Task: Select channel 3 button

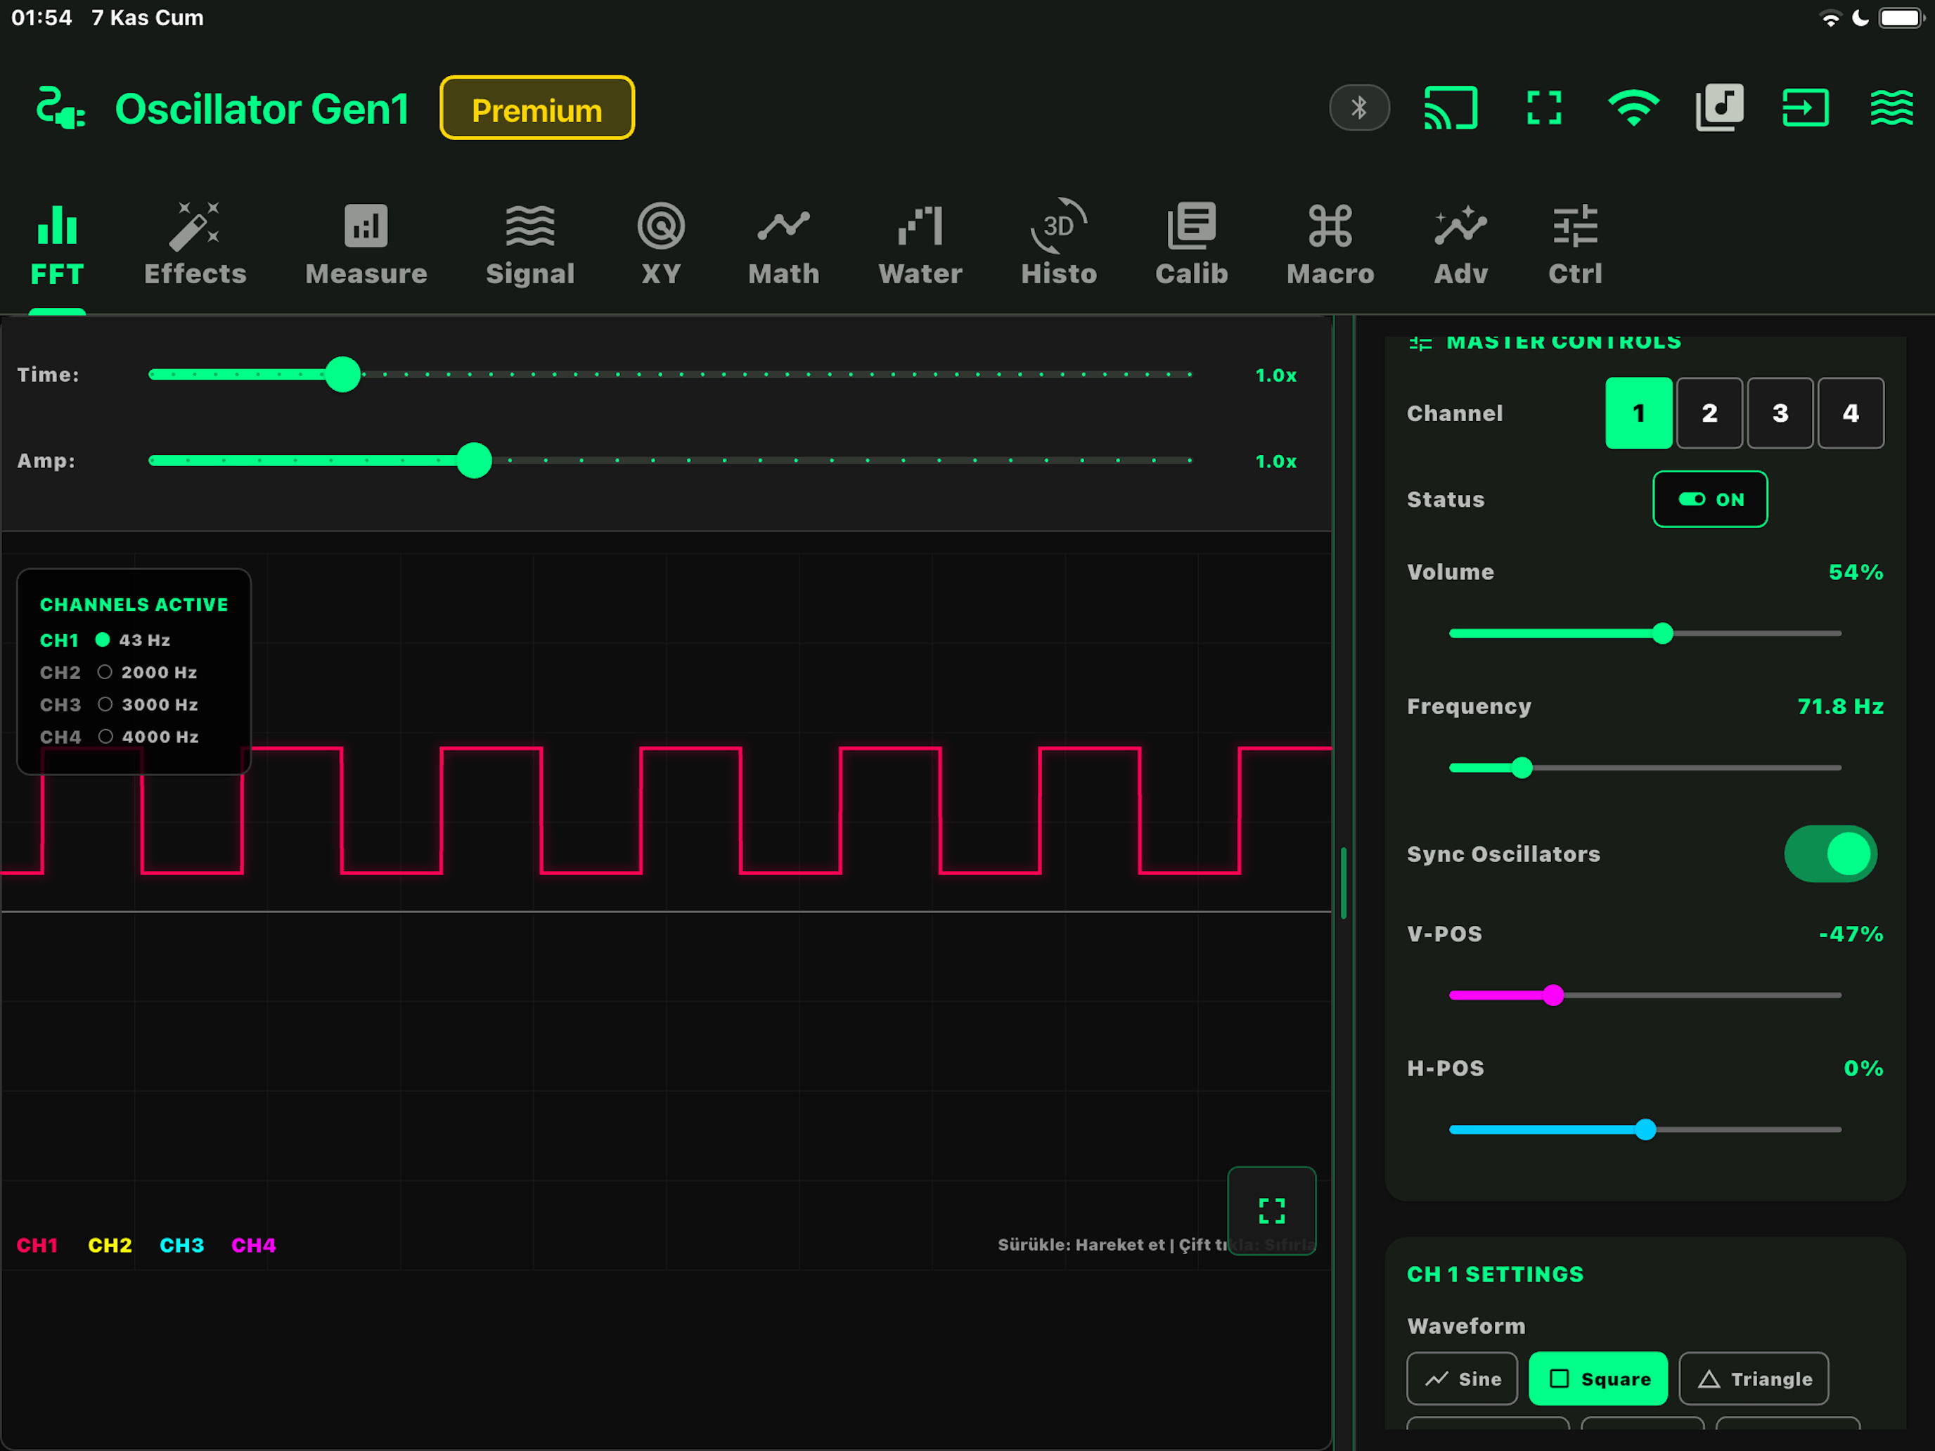Action: (1780, 413)
